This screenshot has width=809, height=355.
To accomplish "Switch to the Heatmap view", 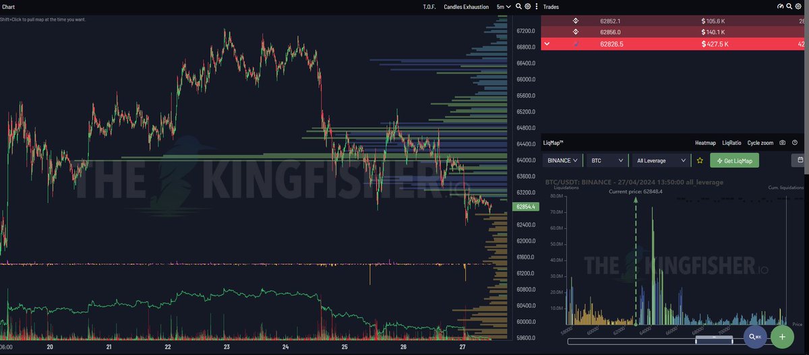I will [x=705, y=143].
